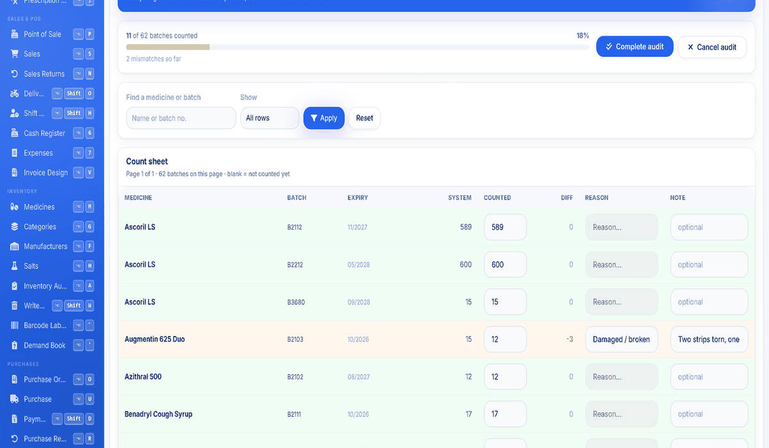Edit counted value for batch B2212
This screenshot has height=448, width=769.
pyautogui.click(x=505, y=264)
